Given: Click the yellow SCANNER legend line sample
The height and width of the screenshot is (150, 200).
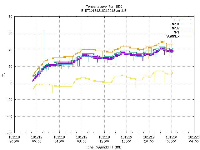Looking at the screenshot, I should coord(186,36).
